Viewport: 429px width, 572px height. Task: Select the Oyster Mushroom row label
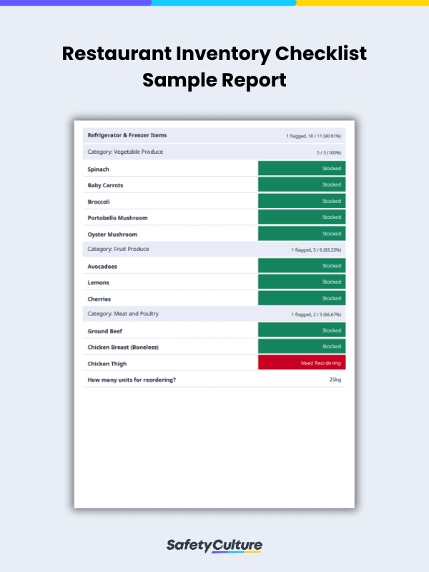pyautogui.click(x=112, y=235)
